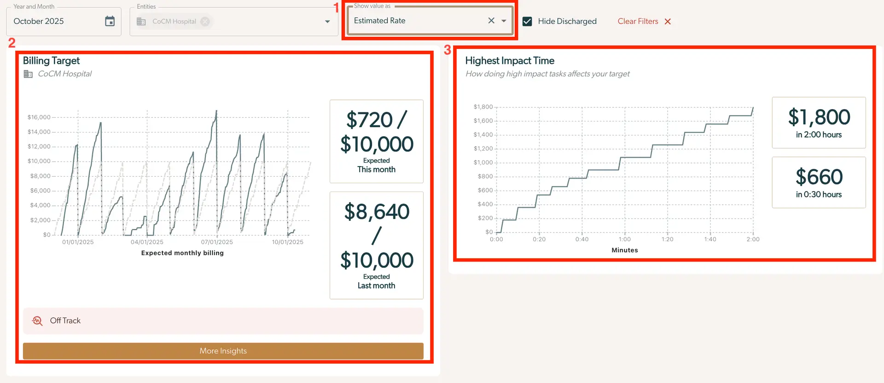Viewport: 884px width, 383px height.
Task: Select the $720 / $10,000 This month card
Action: (x=377, y=141)
